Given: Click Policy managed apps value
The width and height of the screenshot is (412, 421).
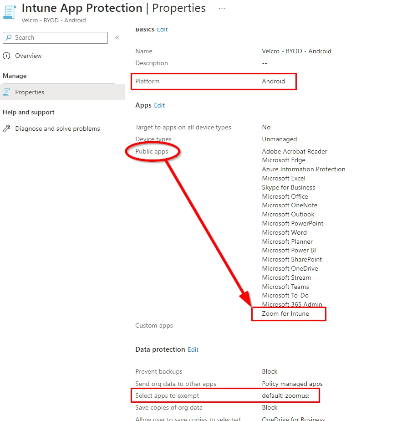Looking at the screenshot, I should [292, 384].
